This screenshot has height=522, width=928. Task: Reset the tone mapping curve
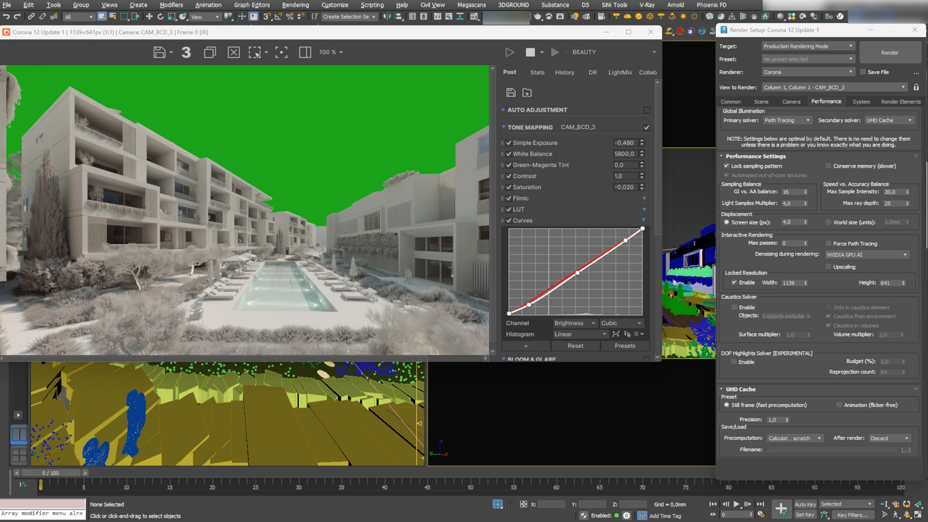tap(575, 345)
